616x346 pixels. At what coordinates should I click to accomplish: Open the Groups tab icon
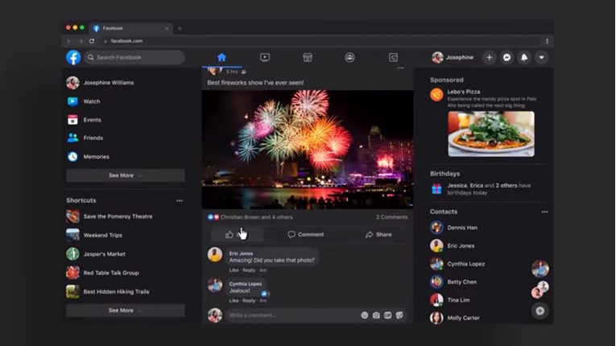pos(349,57)
